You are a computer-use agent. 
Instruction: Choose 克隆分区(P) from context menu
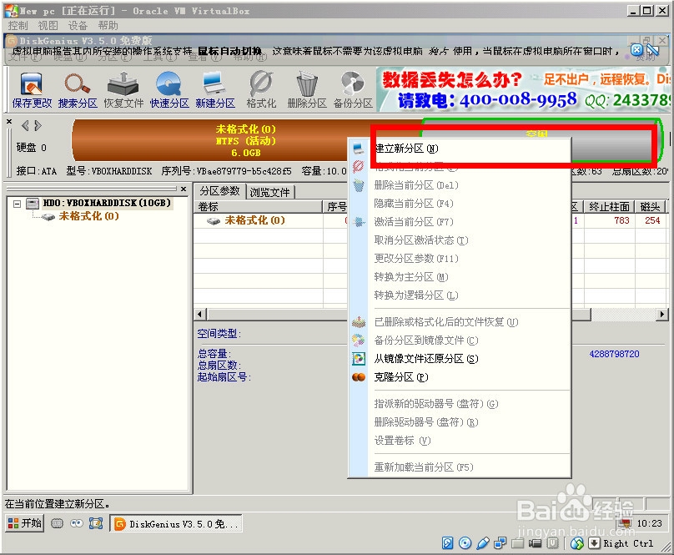click(460, 377)
